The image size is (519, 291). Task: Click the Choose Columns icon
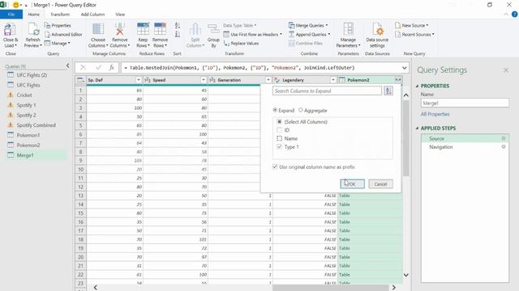pyautogui.click(x=98, y=29)
